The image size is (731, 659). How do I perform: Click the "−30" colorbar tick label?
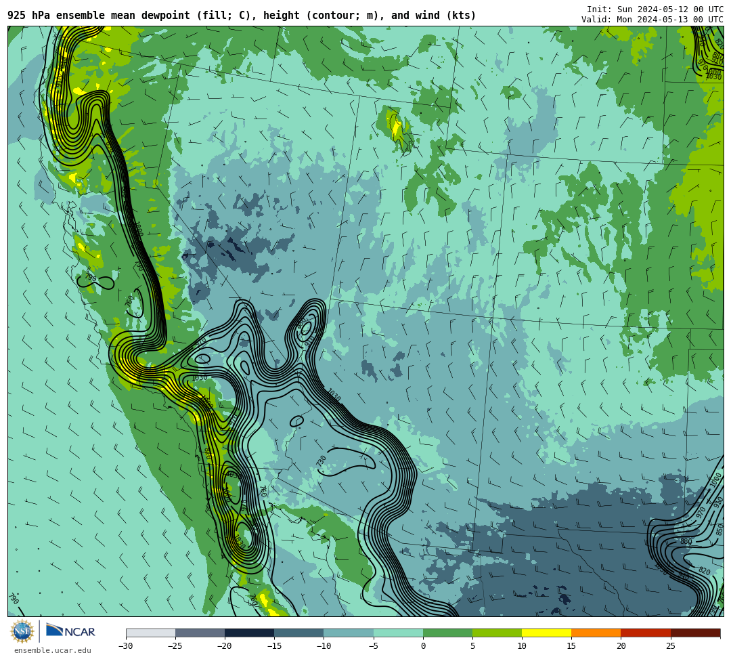pos(126,646)
